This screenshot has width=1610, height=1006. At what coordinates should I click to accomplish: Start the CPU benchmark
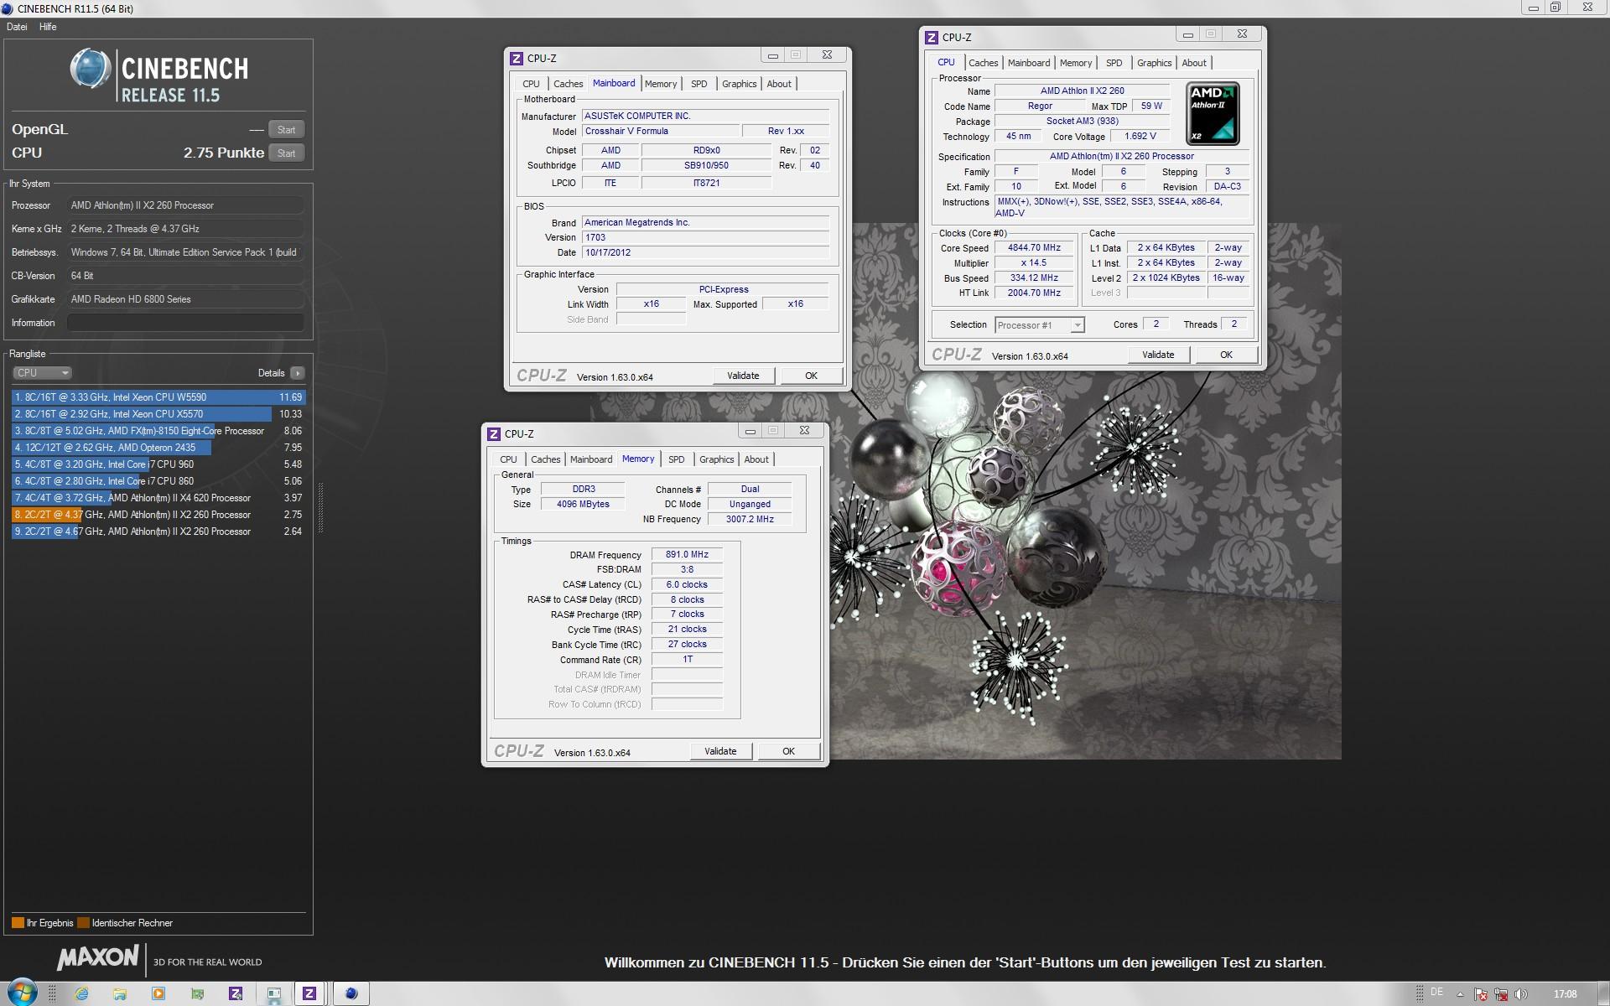(x=286, y=153)
